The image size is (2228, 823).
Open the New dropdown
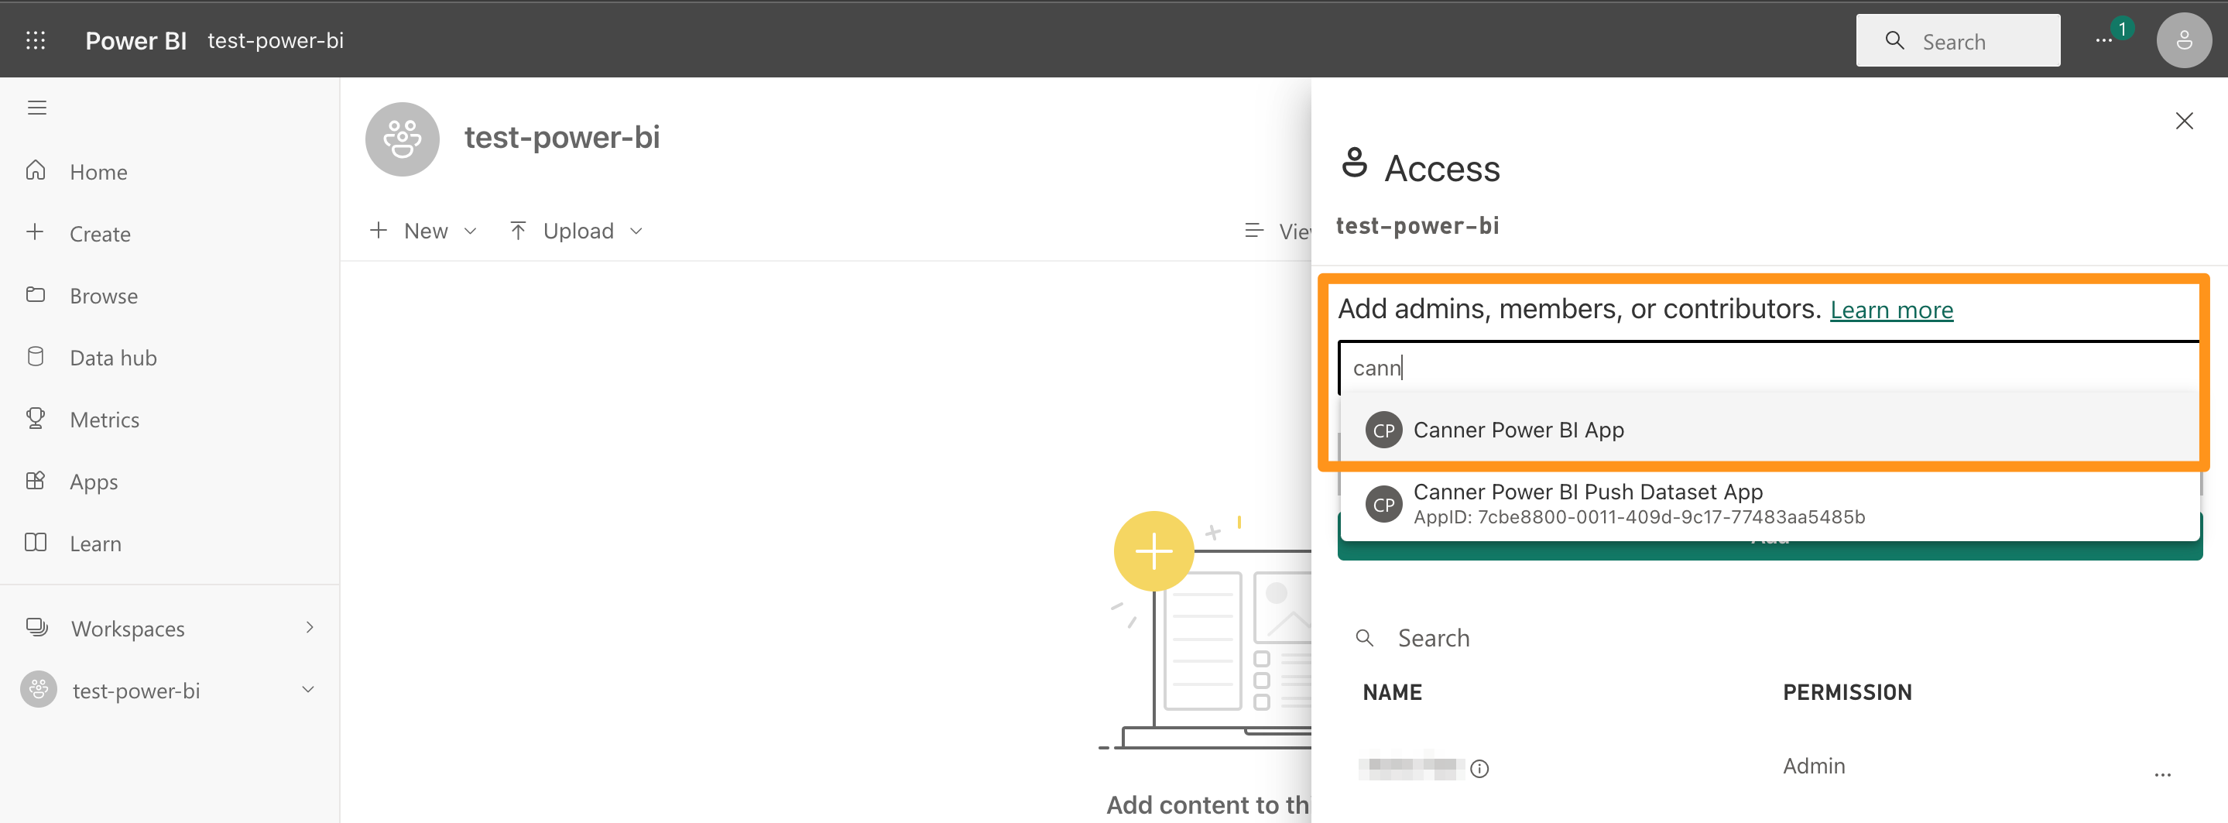[423, 231]
